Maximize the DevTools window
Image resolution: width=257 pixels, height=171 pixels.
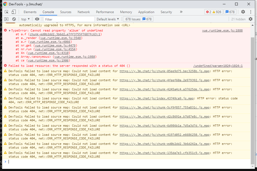point(236,4)
